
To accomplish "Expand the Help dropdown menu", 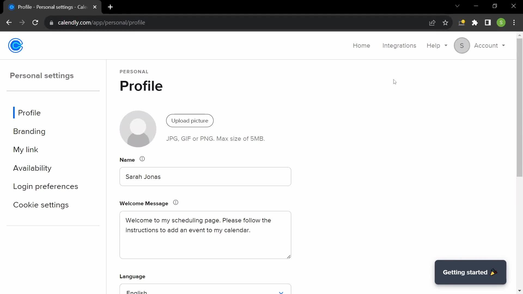I will [x=436, y=45].
